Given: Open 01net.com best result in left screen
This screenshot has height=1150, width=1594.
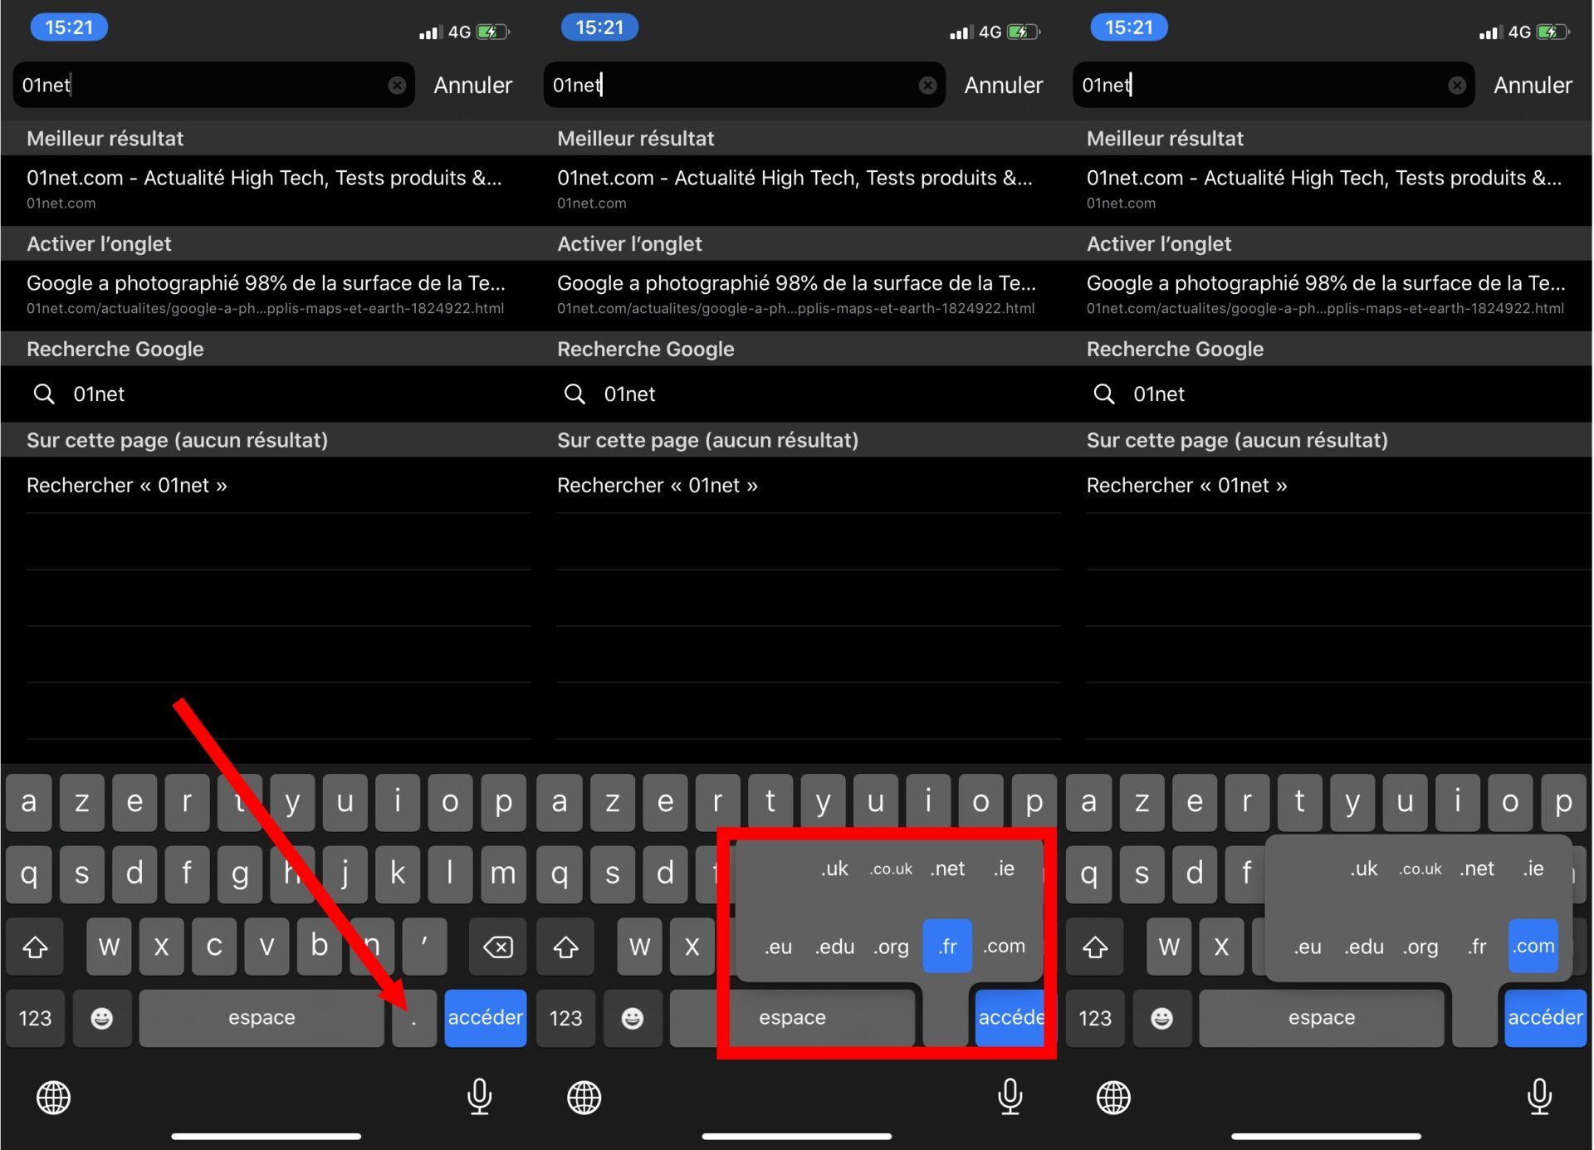Looking at the screenshot, I should point(266,189).
